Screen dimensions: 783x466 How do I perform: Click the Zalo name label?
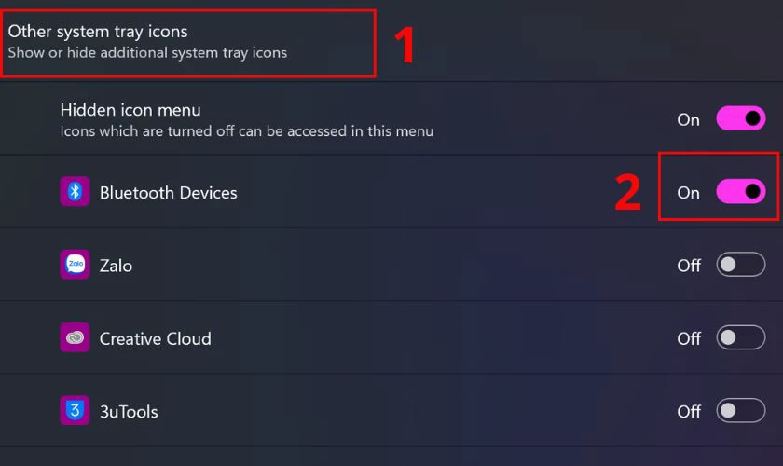click(x=116, y=266)
